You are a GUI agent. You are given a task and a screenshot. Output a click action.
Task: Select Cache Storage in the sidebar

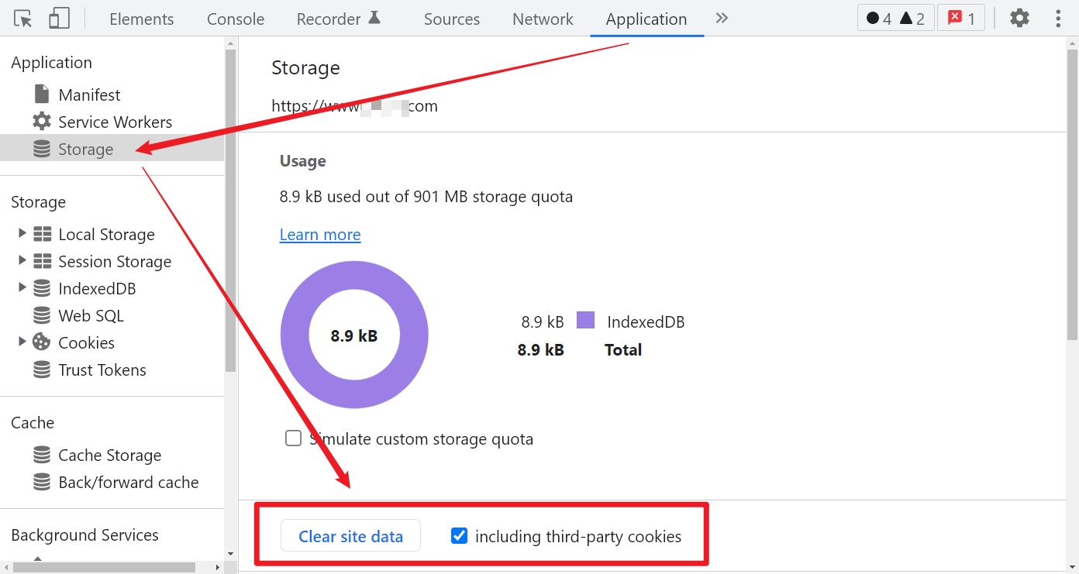click(x=110, y=455)
